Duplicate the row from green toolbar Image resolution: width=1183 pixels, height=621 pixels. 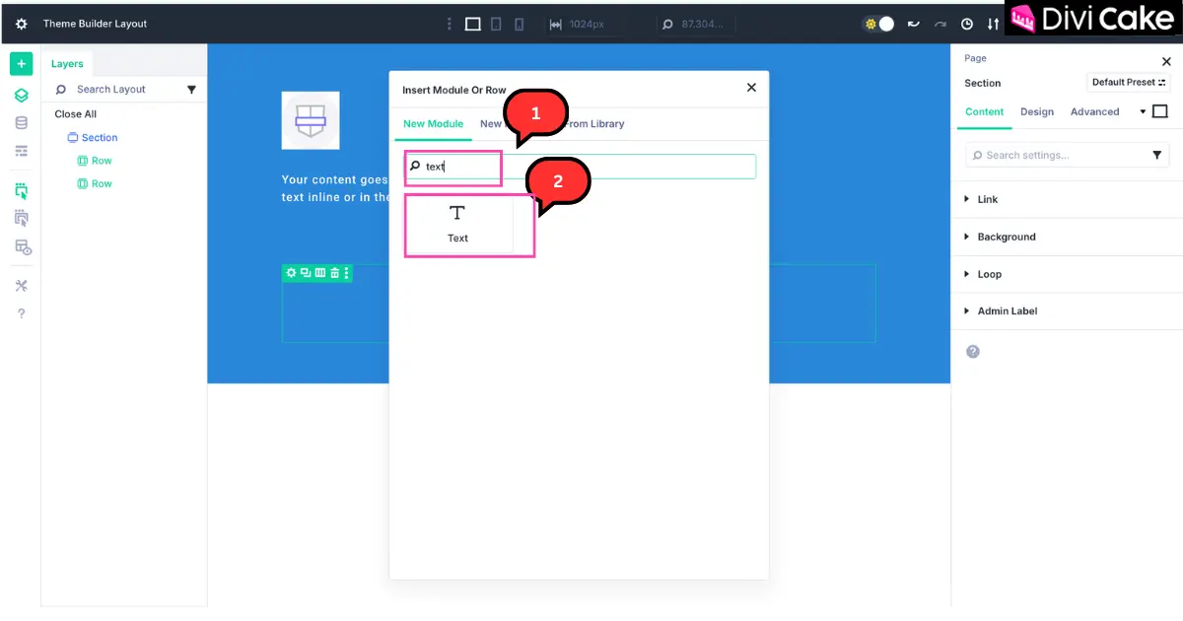pyautogui.click(x=306, y=273)
